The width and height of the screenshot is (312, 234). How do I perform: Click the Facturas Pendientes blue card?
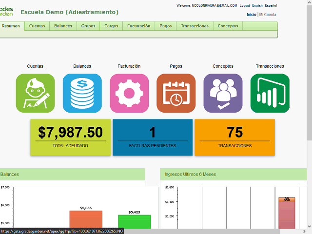[152, 137]
